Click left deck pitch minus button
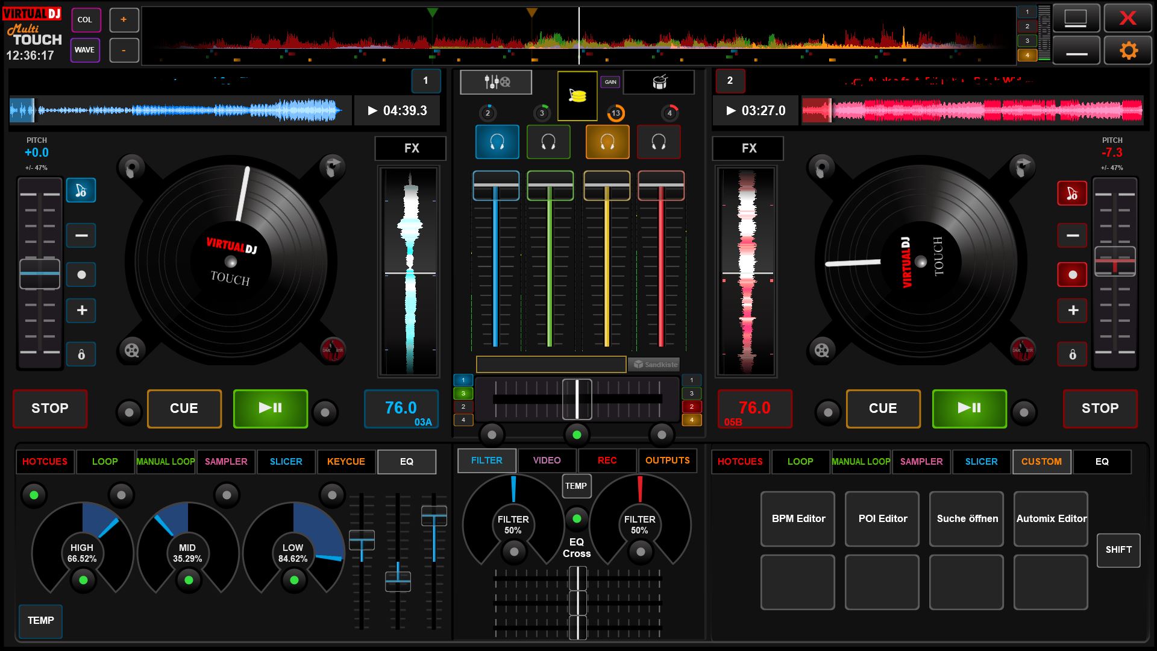 pyautogui.click(x=81, y=236)
